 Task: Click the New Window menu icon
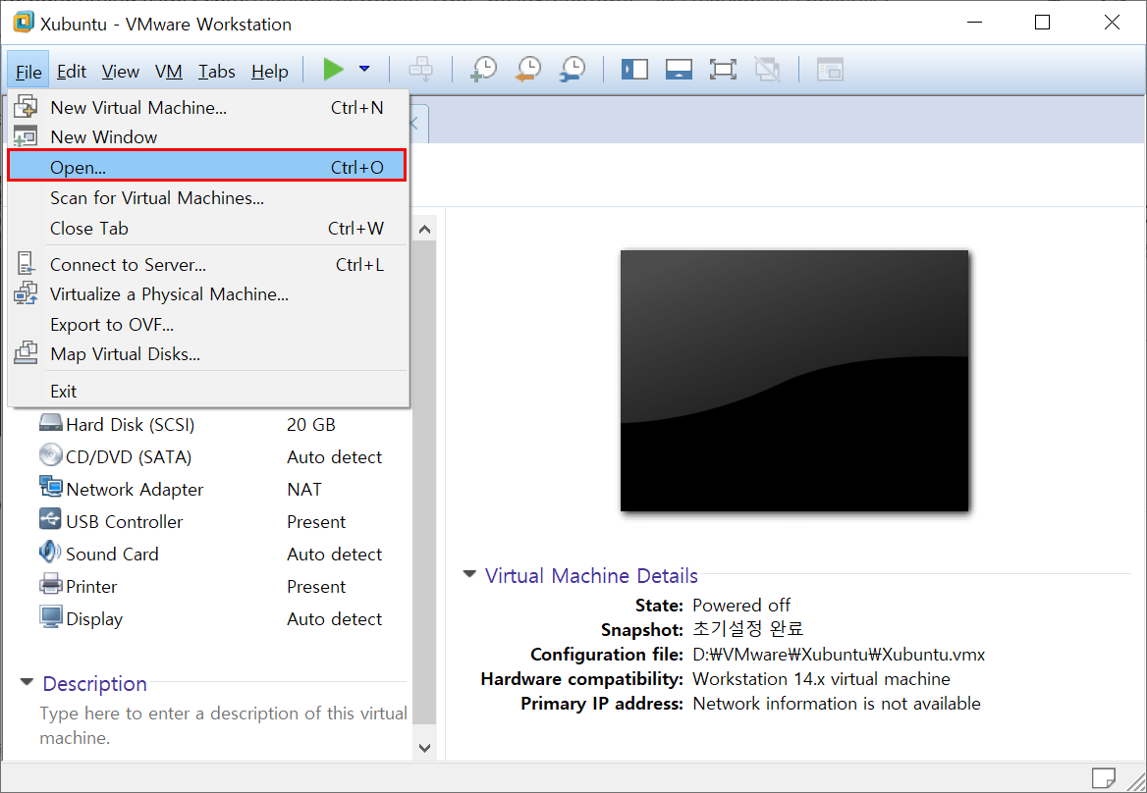coord(26,136)
